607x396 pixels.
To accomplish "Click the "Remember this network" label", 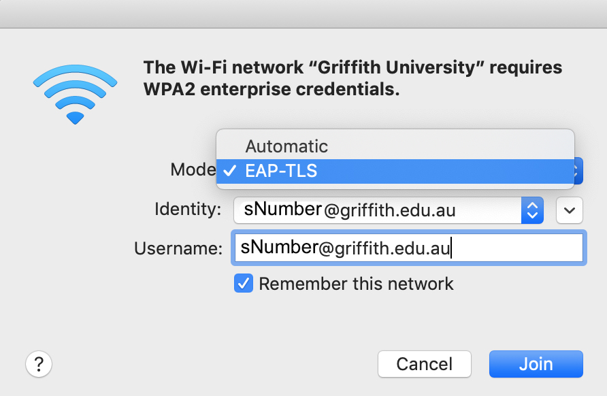I will pos(356,284).
